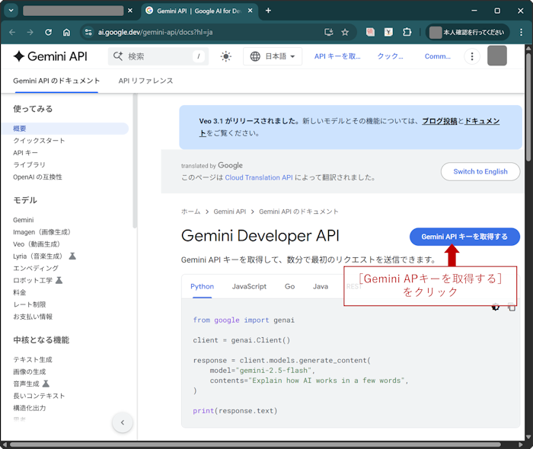
Task: Go to browser home page icon
Action: point(67,33)
